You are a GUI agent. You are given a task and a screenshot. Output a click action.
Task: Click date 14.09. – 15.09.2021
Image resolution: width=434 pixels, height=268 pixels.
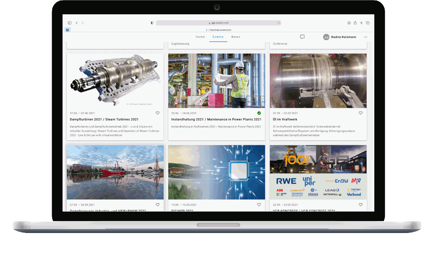coord(184,205)
